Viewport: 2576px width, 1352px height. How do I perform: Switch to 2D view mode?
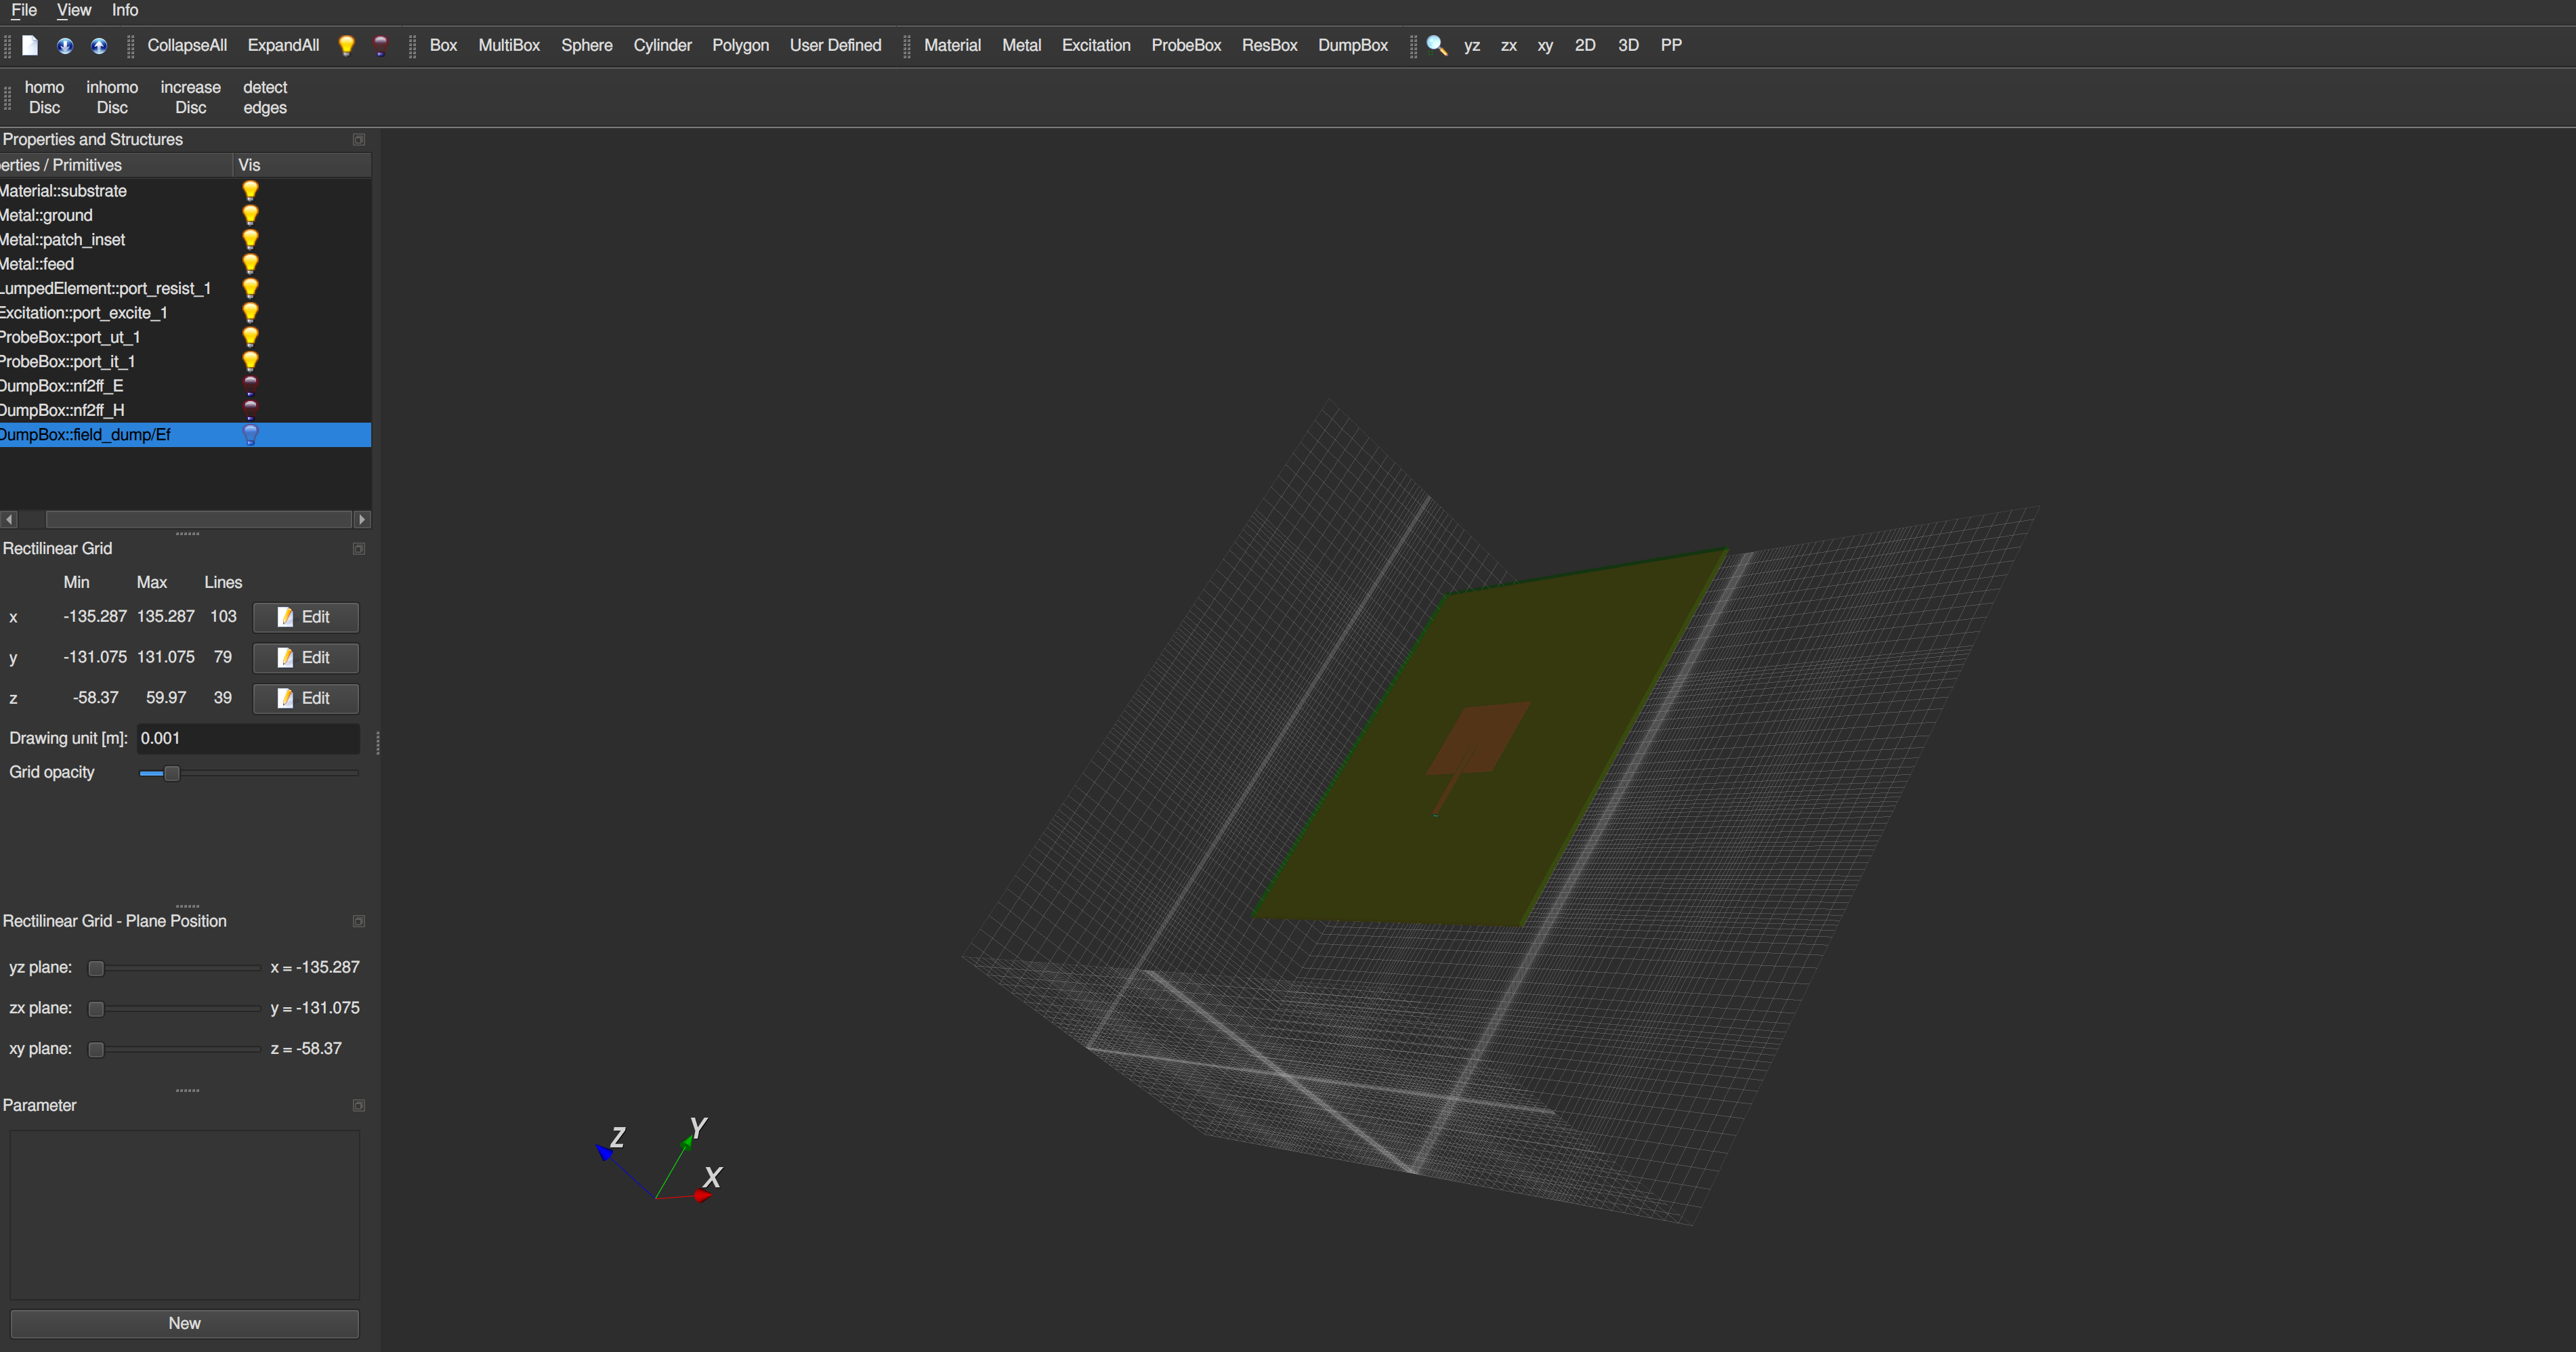1585,45
